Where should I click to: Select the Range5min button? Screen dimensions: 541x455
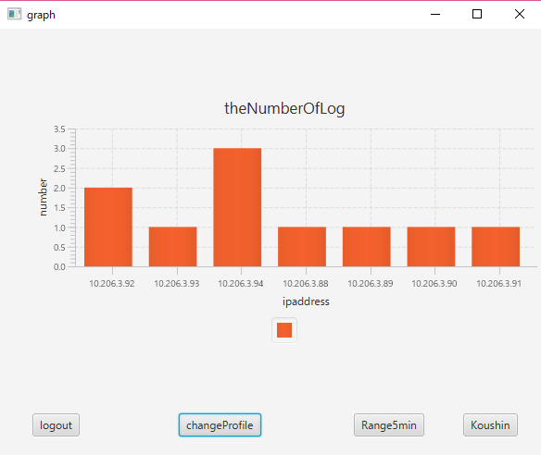tap(389, 425)
